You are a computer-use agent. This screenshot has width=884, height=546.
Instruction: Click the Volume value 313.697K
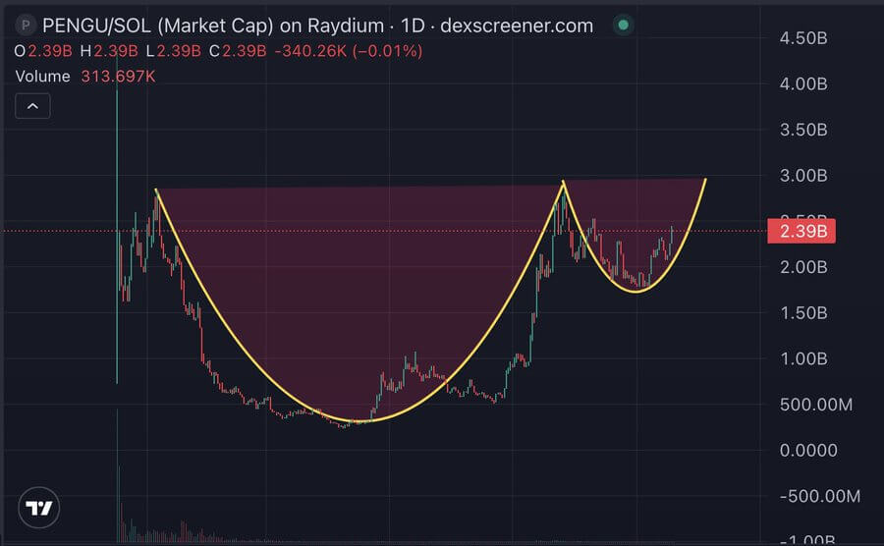[x=118, y=76]
